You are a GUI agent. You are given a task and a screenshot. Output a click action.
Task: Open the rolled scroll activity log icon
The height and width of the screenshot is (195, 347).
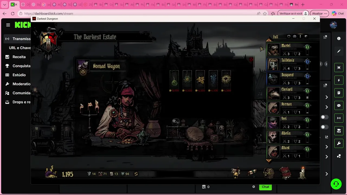click(x=252, y=173)
